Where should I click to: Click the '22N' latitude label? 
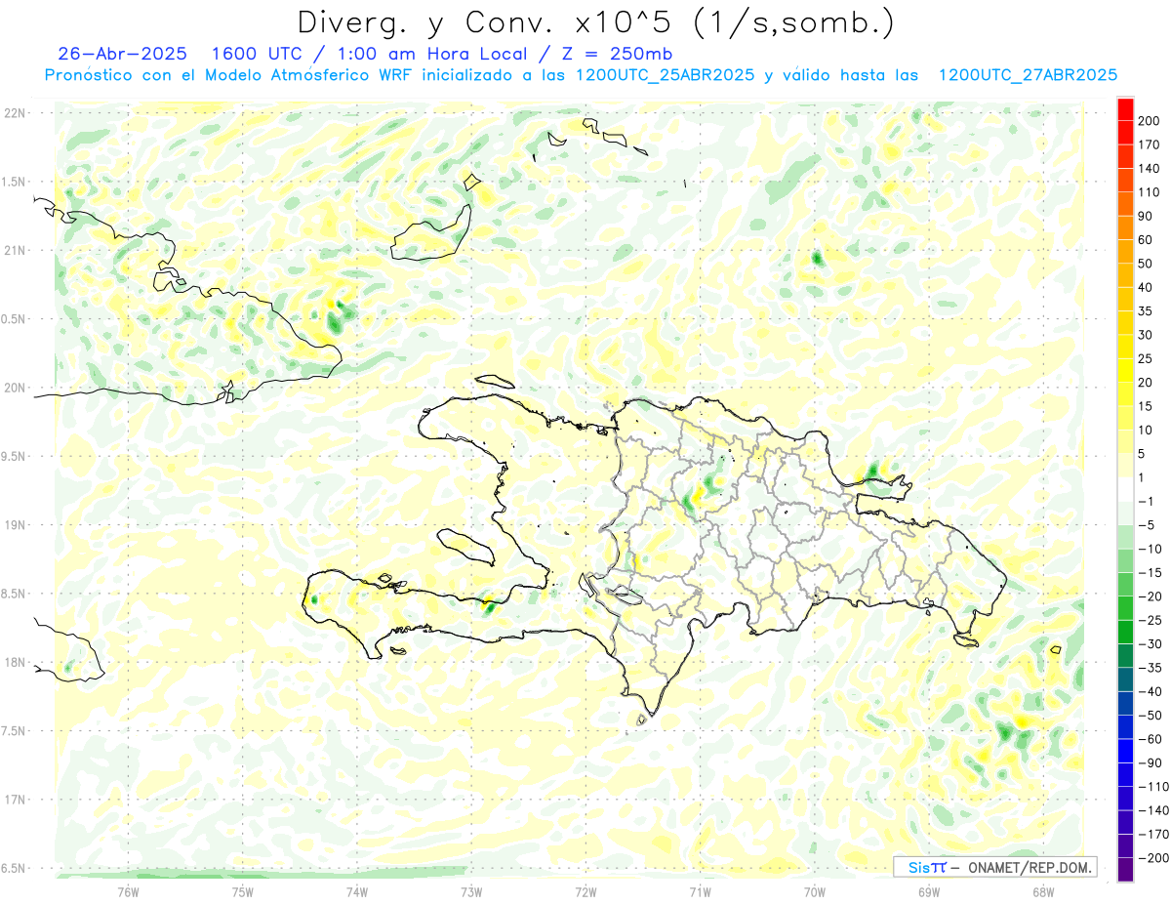[16, 113]
